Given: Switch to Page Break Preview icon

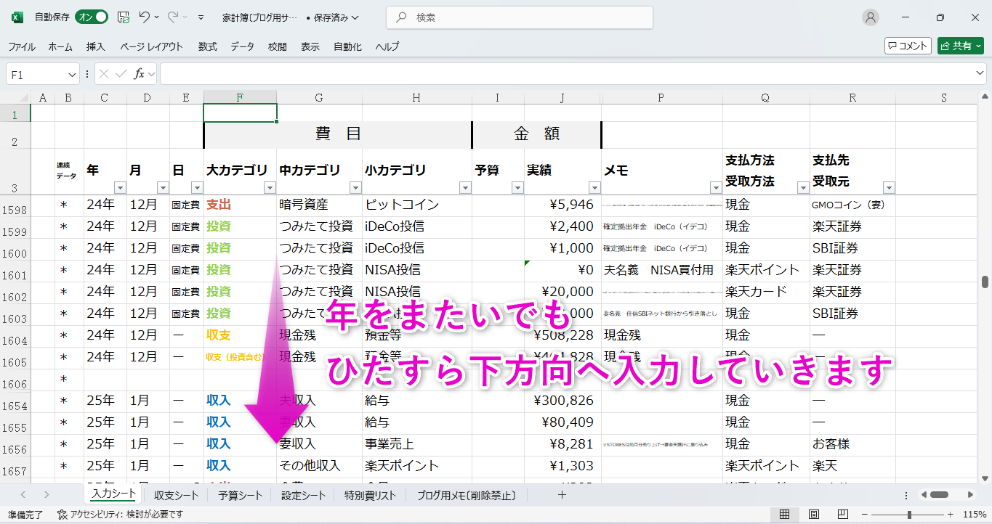Looking at the screenshot, I should (x=842, y=515).
